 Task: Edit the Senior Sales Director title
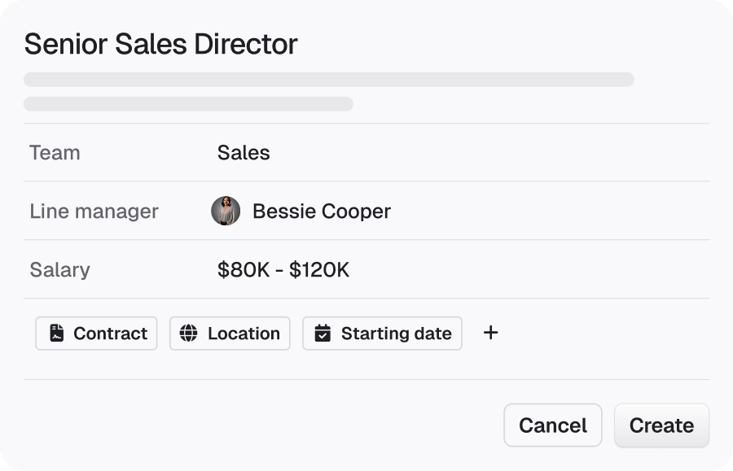[160, 44]
